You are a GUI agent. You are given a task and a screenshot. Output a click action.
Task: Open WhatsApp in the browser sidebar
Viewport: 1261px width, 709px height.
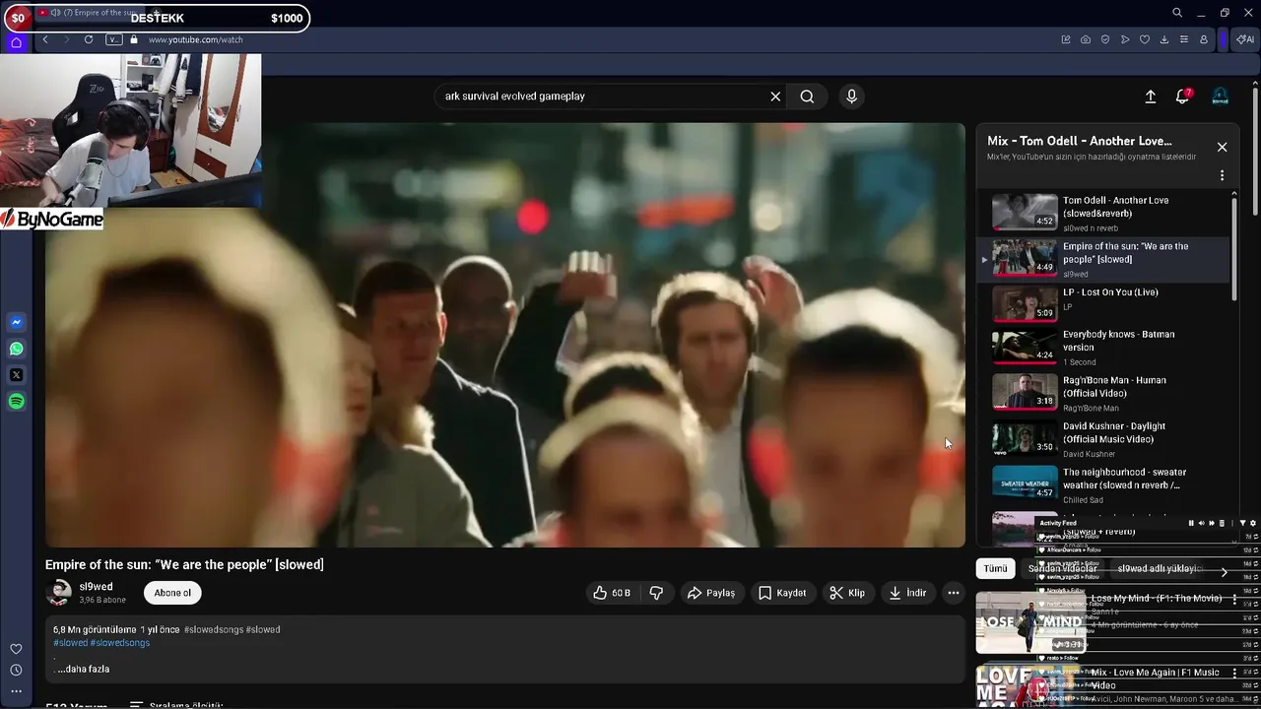pyautogui.click(x=17, y=349)
